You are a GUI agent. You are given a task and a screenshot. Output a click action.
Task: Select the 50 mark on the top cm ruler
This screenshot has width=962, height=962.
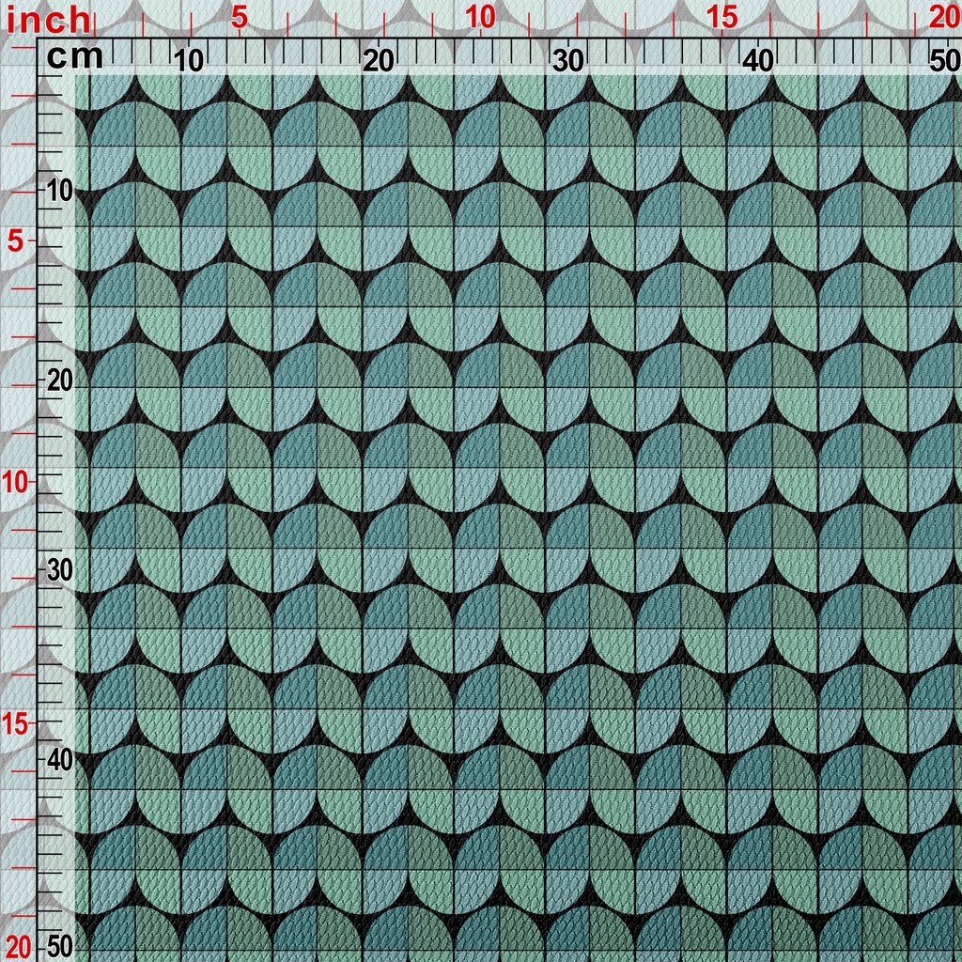[x=942, y=61]
